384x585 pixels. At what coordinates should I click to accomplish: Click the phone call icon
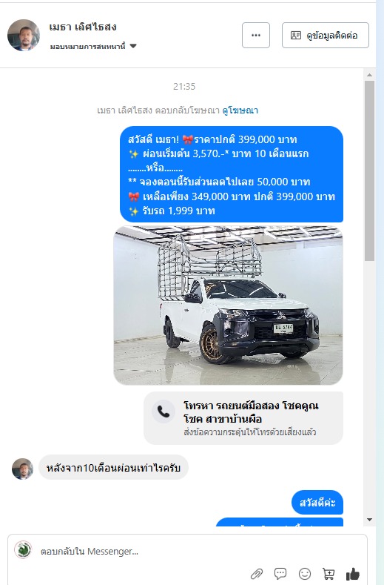pos(164,412)
